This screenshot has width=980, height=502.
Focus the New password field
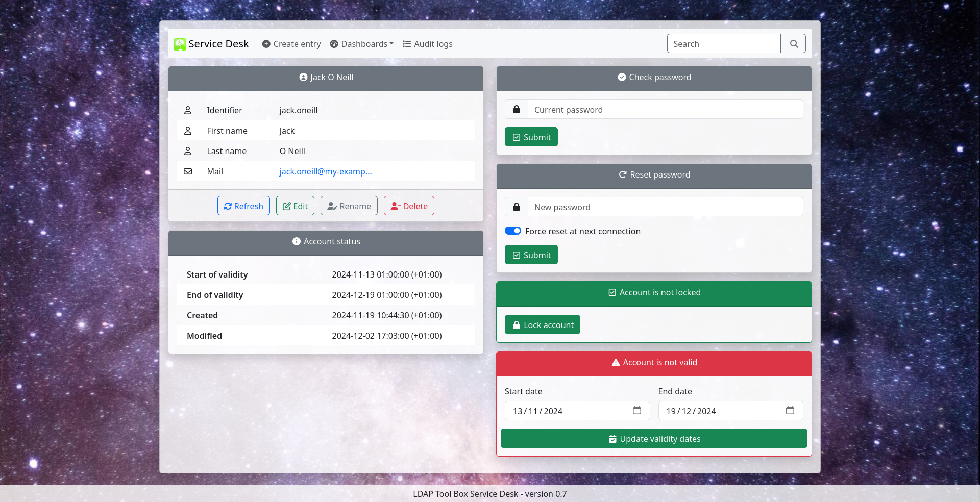click(665, 207)
